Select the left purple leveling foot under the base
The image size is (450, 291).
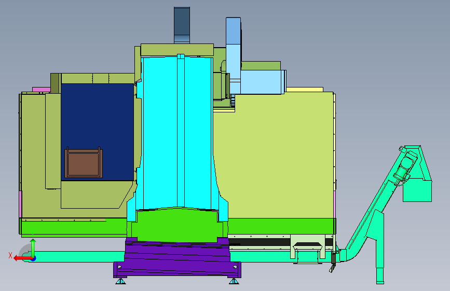(120, 281)
